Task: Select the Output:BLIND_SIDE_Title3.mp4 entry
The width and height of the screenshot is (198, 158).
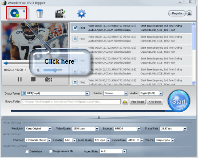Action: pyautogui.click(x=158, y=52)
